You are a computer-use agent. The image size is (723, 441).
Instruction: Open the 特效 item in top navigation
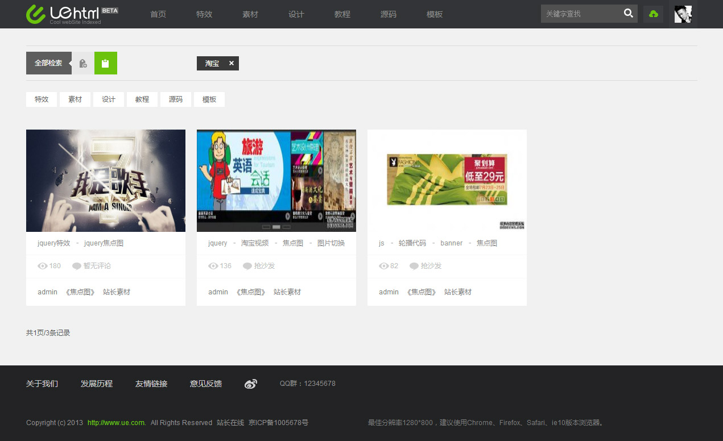(x=204, y=14)
